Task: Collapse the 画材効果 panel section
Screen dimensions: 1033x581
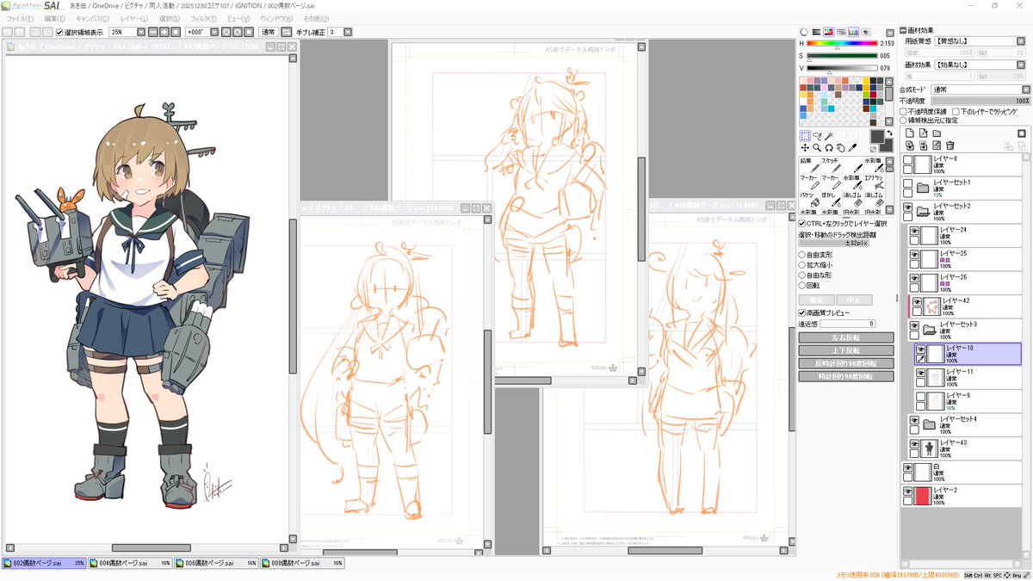Action: (902, 30)
